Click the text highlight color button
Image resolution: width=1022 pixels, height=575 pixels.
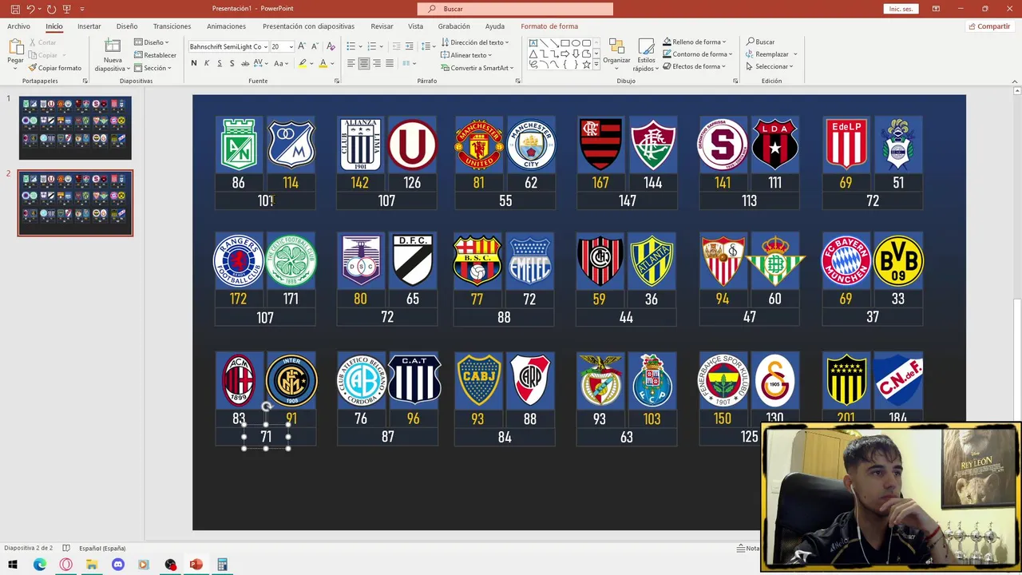pyautogui.click(x=303, y=63)
